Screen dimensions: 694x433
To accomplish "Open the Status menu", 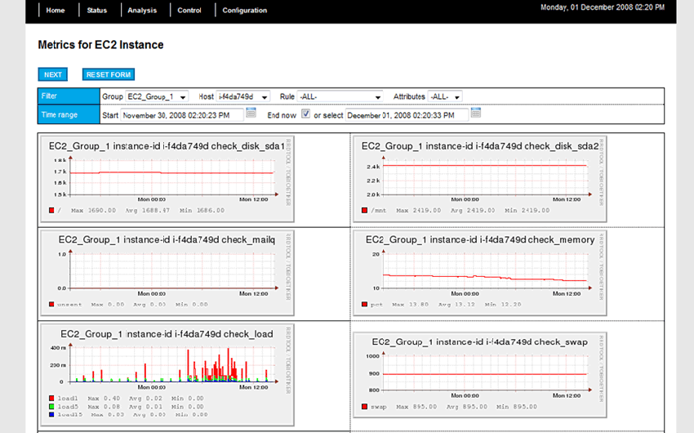I will [97, 10].
